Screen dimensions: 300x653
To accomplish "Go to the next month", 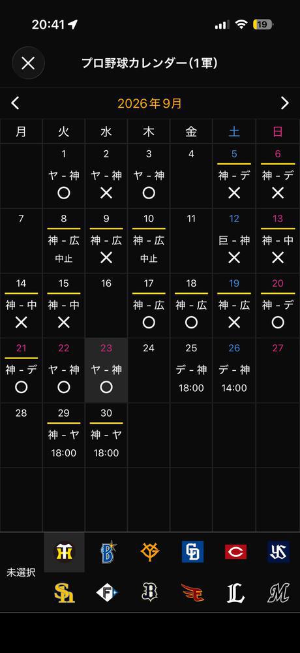I will 284,103.
